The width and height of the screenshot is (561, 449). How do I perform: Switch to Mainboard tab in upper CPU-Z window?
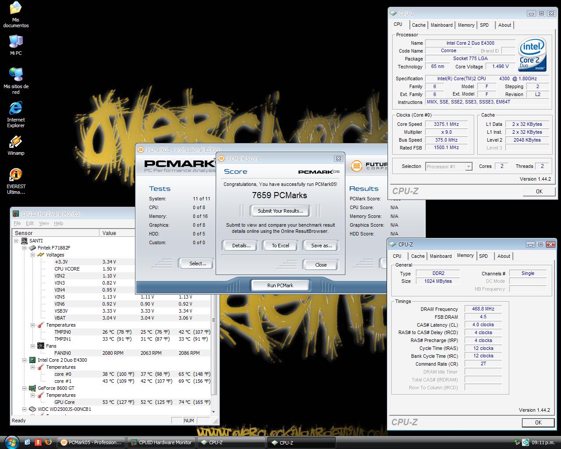point(441,25)
